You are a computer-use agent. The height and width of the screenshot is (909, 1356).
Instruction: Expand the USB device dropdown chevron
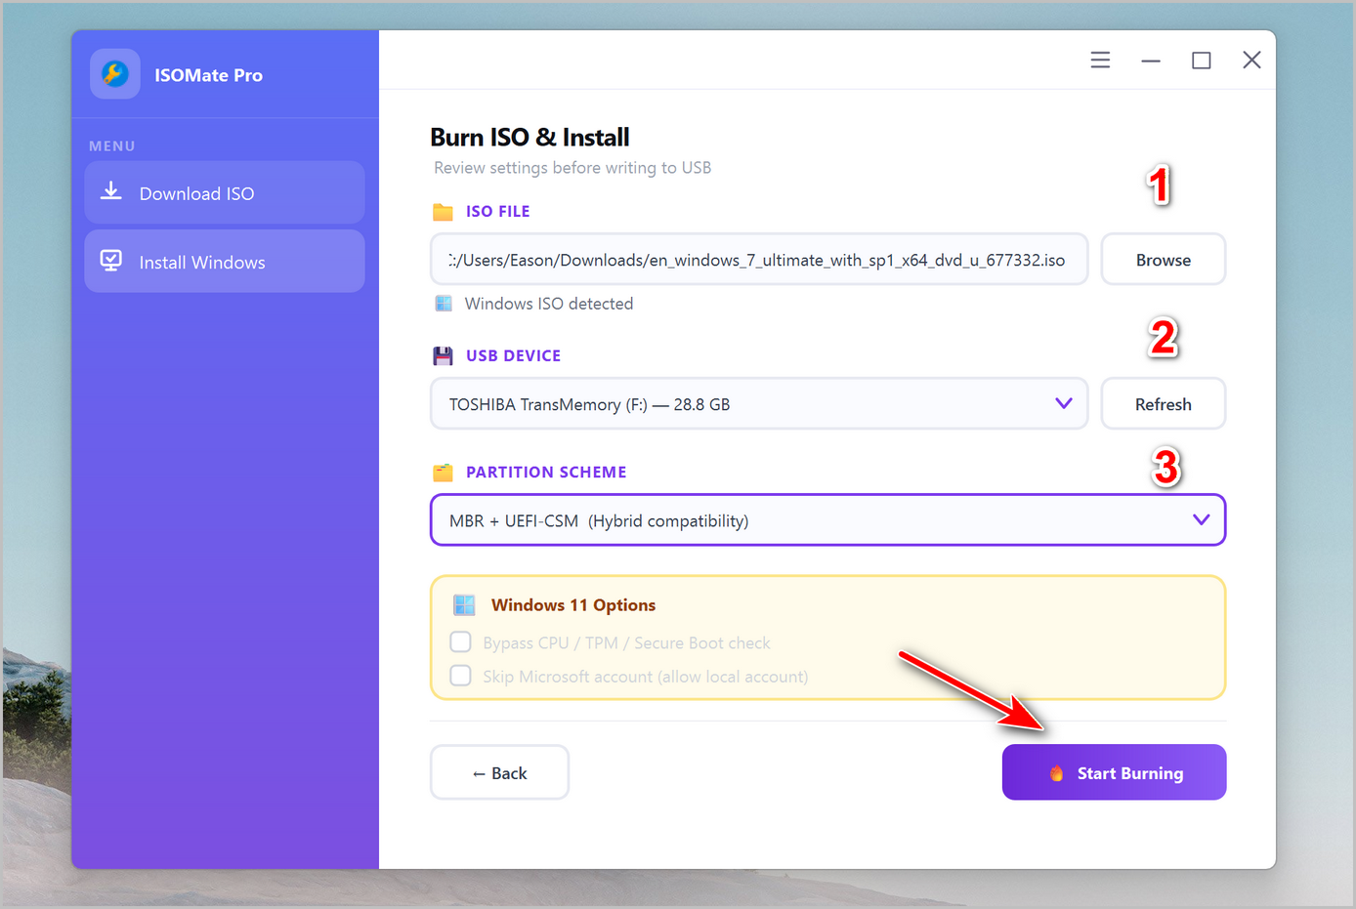pos(1064,403)
